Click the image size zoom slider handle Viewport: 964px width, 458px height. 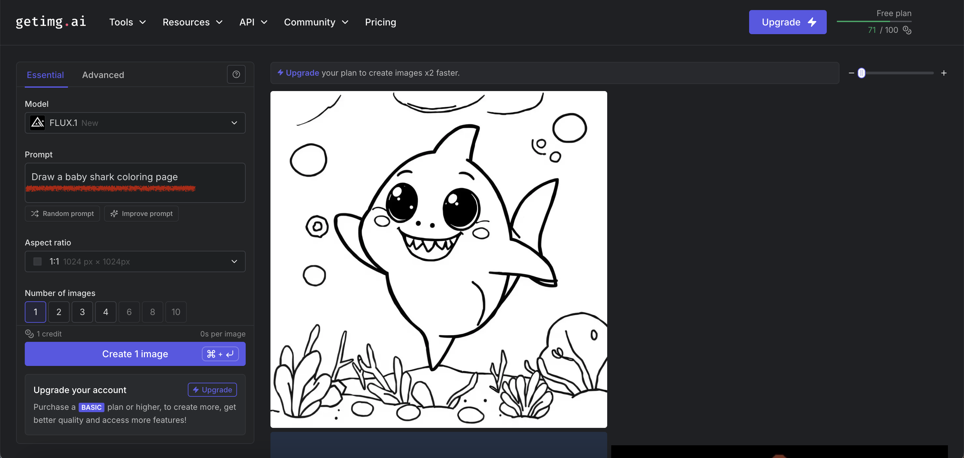862,73
